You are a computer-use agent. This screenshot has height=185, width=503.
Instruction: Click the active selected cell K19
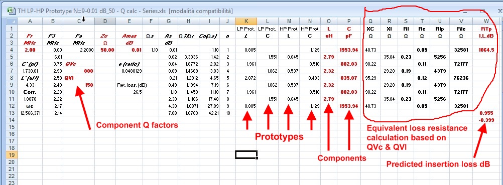(246, 155)
